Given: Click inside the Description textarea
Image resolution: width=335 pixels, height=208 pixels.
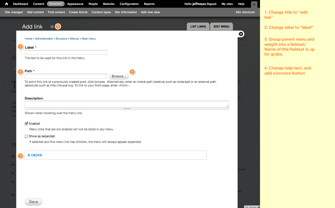Looking at the screenshot, I should [x=127, y=104].
